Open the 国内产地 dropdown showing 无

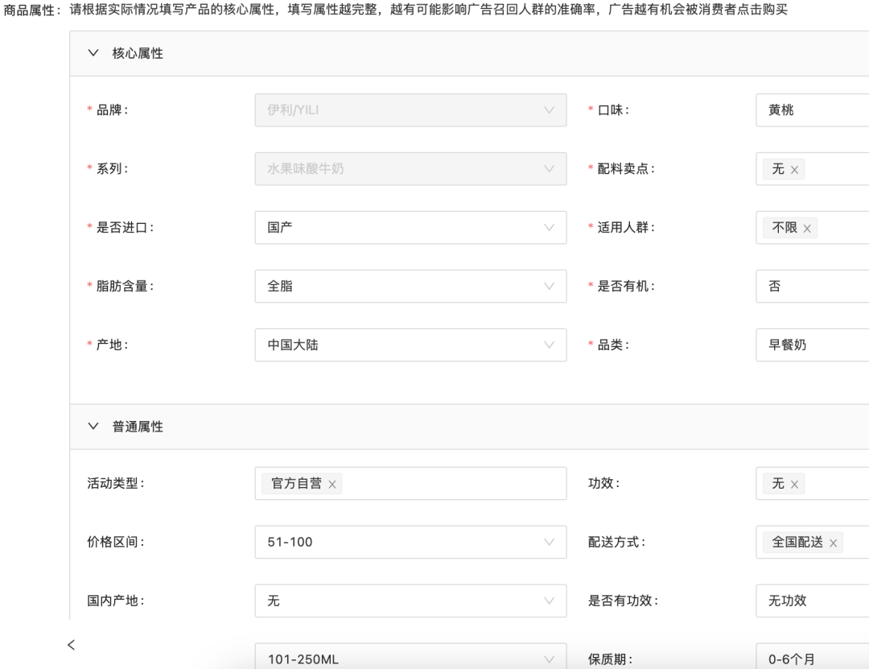(410, 601)
